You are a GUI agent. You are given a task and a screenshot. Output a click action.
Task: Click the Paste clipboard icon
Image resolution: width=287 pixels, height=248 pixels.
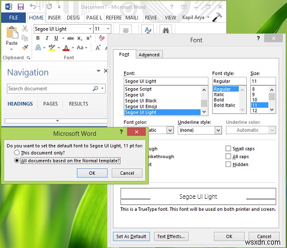click(12, 33)
